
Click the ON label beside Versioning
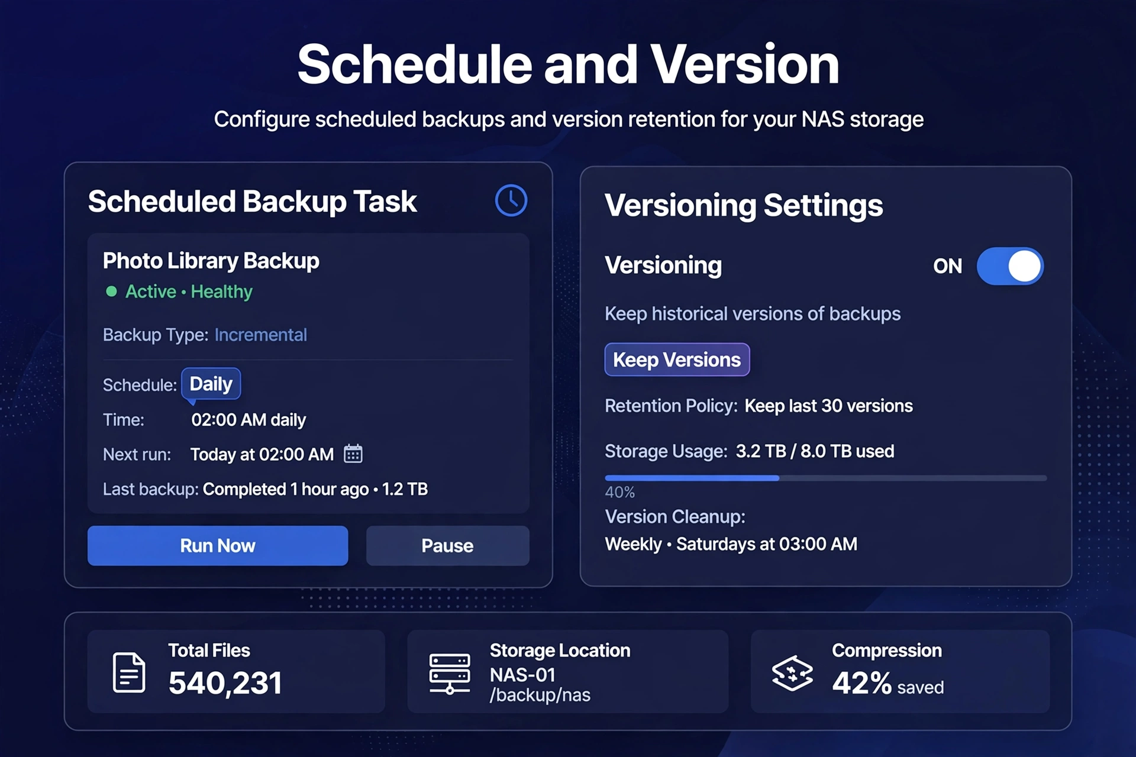click(x=947, y=266)
